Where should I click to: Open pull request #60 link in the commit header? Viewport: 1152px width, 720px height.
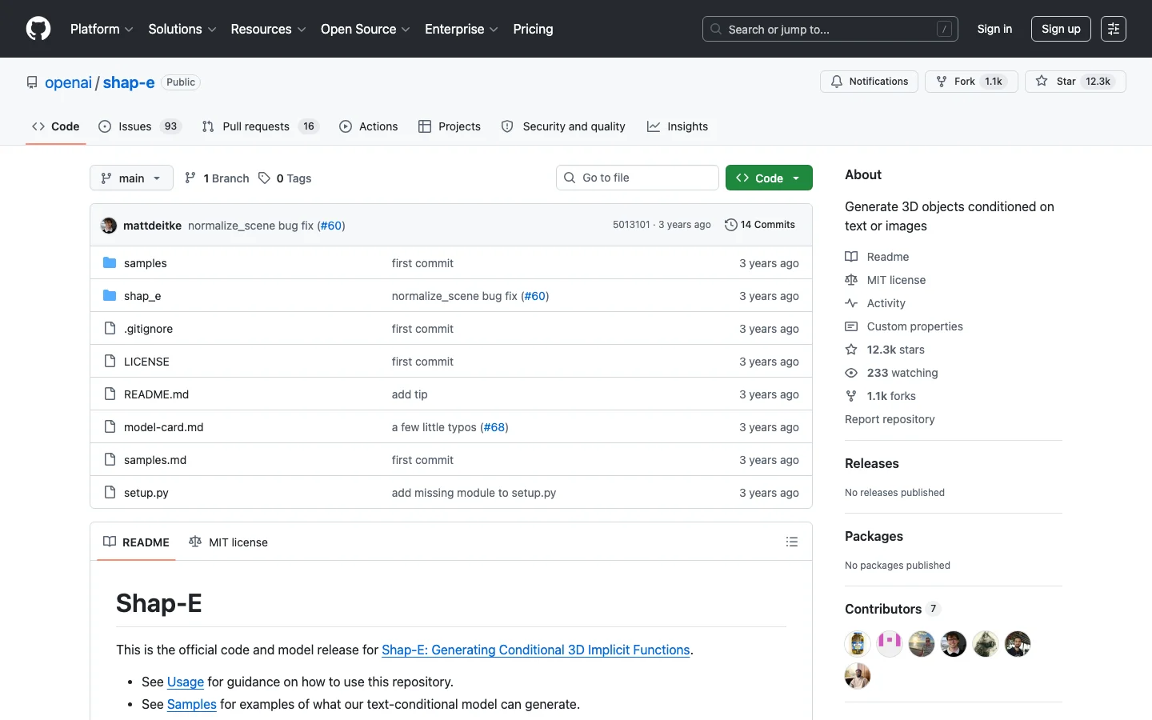[331, 226]
